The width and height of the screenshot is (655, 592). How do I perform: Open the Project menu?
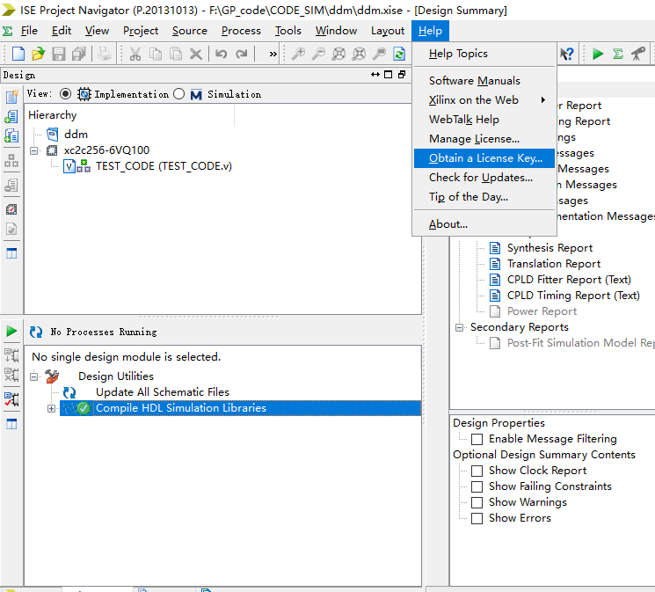(x=141, y=31)
